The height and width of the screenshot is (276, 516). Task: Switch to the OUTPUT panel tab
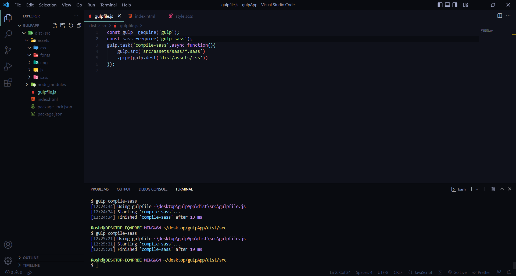[124, 189]
